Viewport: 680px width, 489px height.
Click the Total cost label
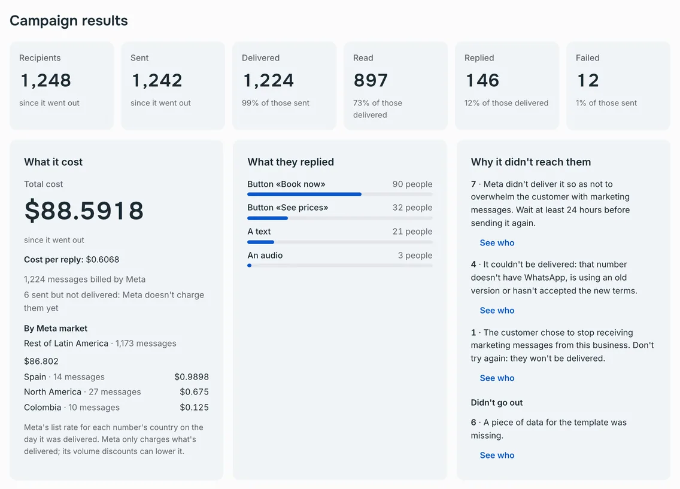(43, 184)
